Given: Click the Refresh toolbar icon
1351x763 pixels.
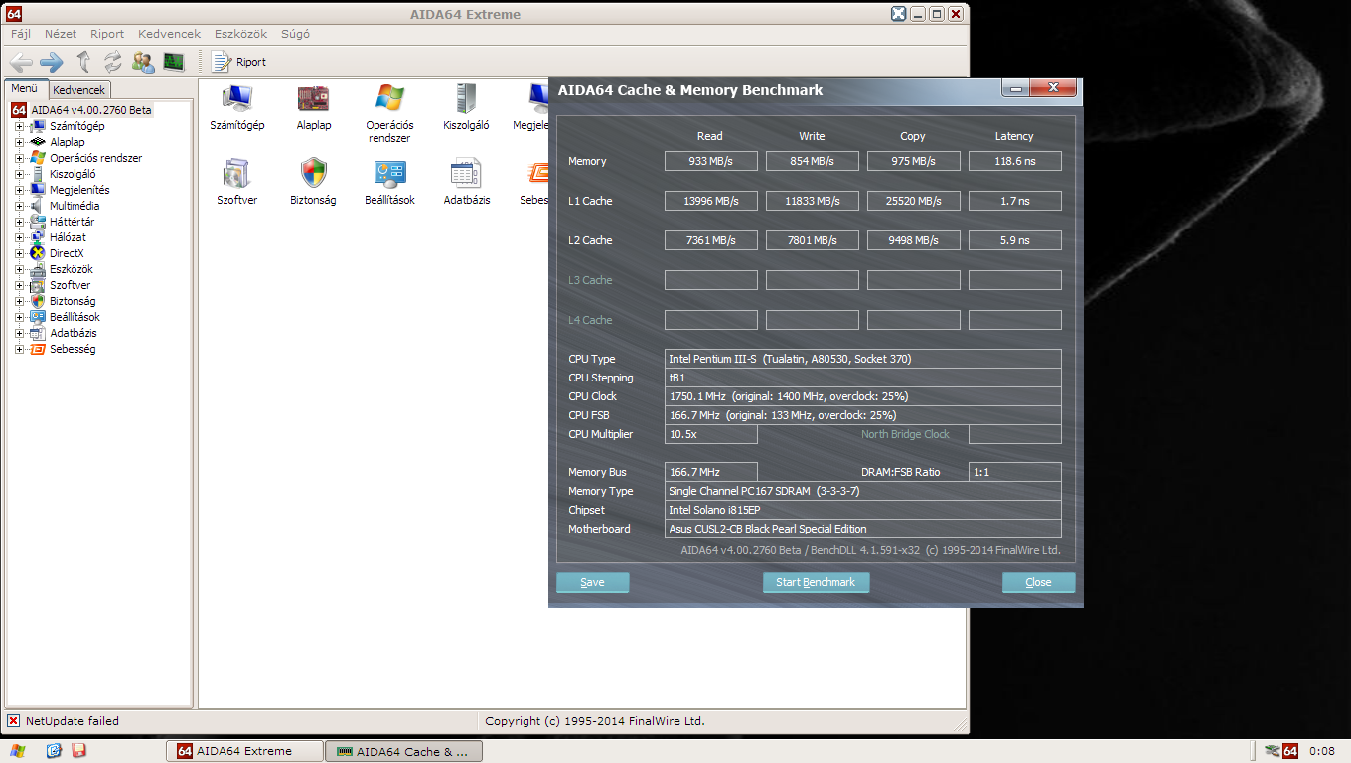Looking at the screenshot, I should [113, 62].
